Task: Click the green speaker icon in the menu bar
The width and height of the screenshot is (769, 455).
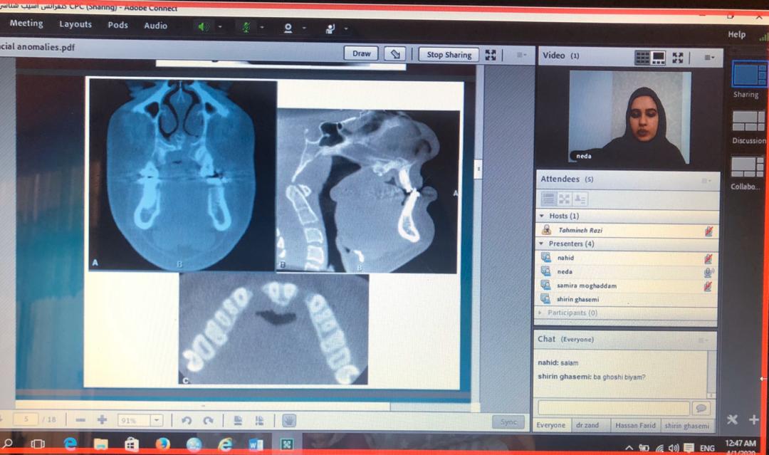Action: pyautogui.click(x=204, y=27)
